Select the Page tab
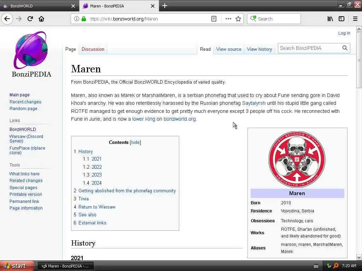Viewport: 362px width, 271px height. [x=70, y=49]
